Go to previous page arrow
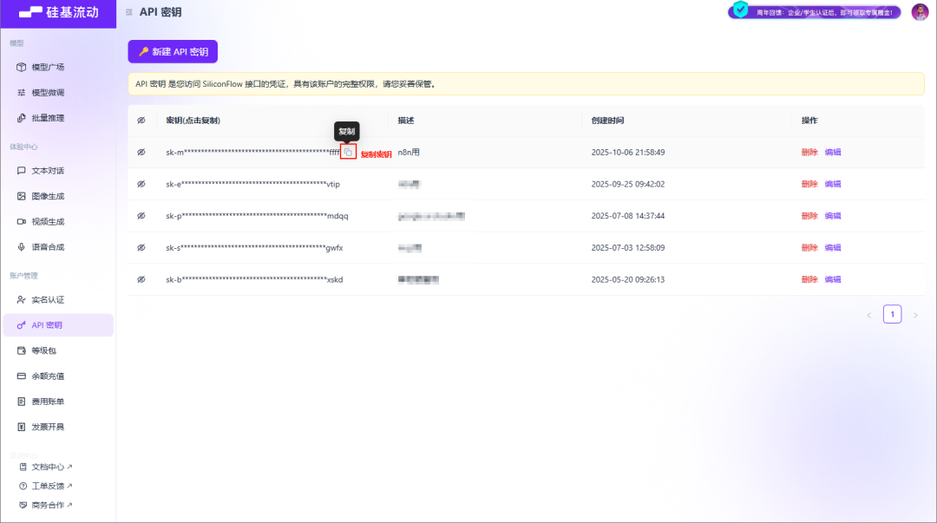The width and height of the screenshot is (937, 523). pos(869,315)
